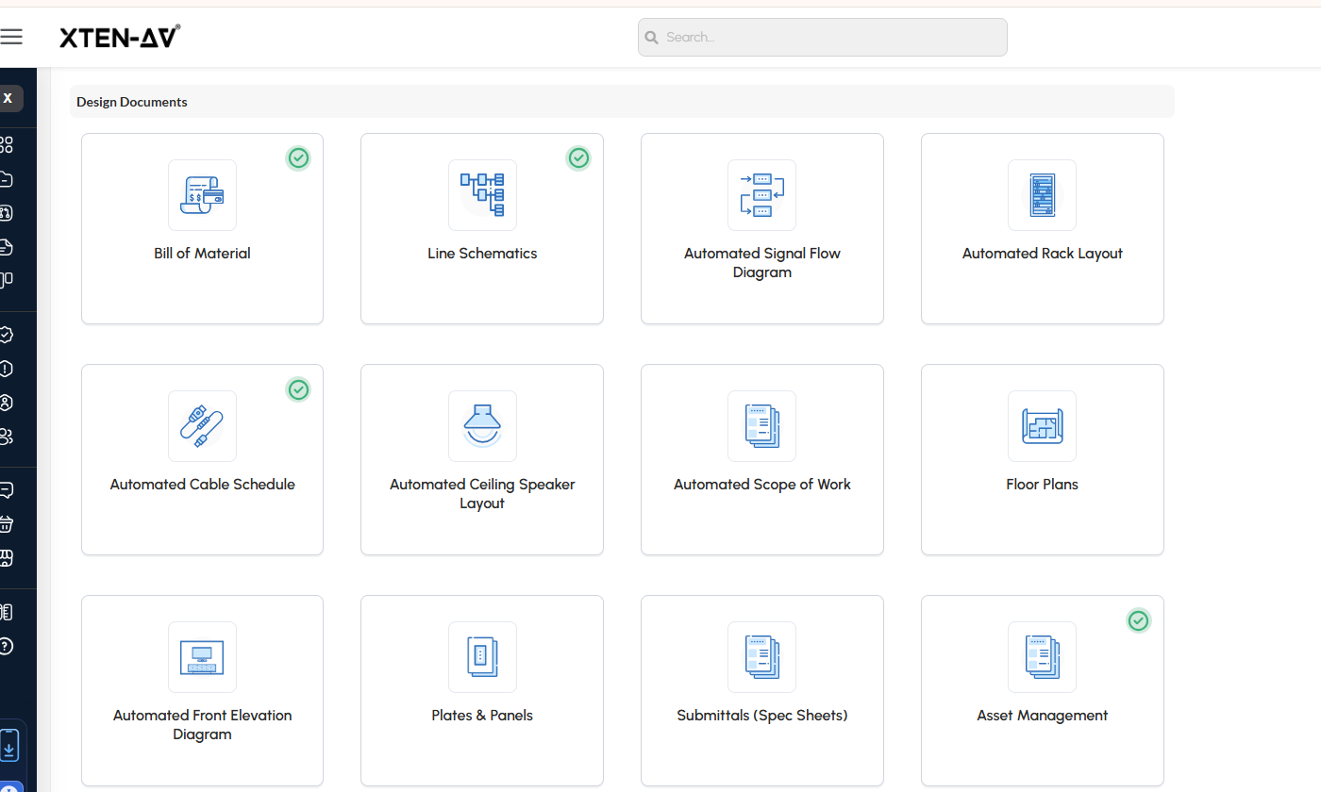Open the Line Schematics icon
Screen dimensions: 1321x792
coord(482,195)
